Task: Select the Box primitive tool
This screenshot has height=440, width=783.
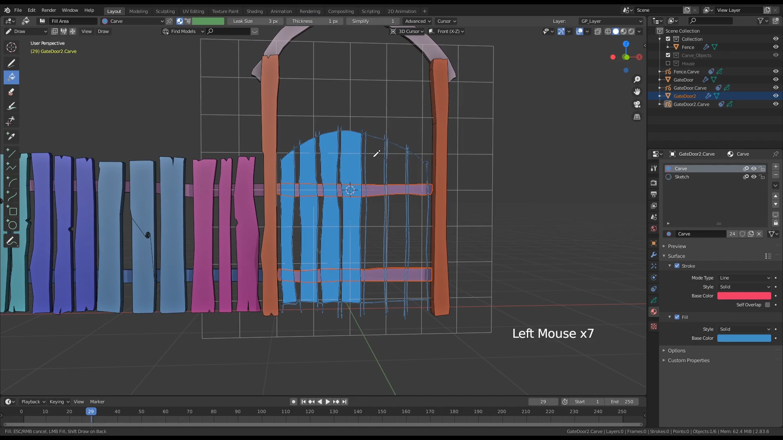Action: coord(11,210)
